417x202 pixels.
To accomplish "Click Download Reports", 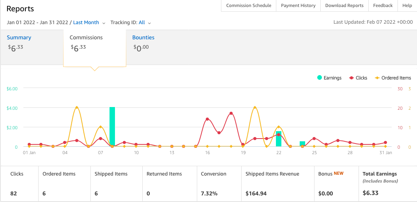I will (344, 5).
